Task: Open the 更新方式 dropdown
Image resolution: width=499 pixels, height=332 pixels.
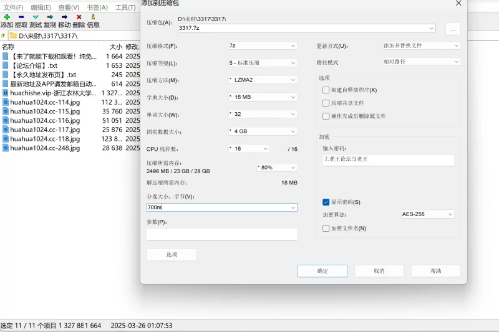Action: point(422,45)
